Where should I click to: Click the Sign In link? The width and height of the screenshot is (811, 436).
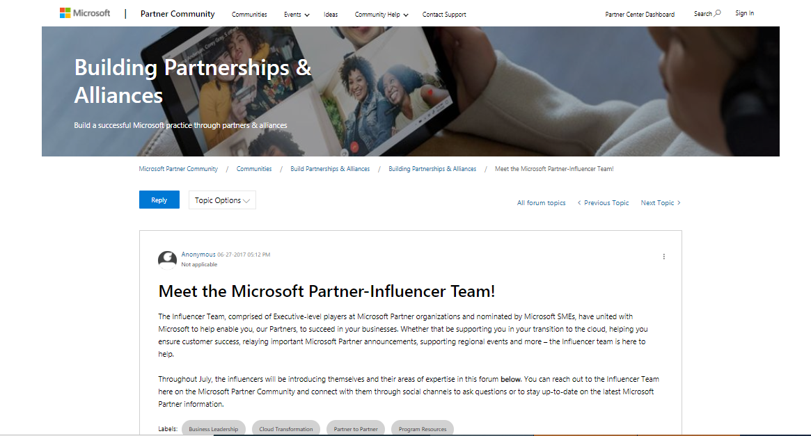tap(744, 13)
